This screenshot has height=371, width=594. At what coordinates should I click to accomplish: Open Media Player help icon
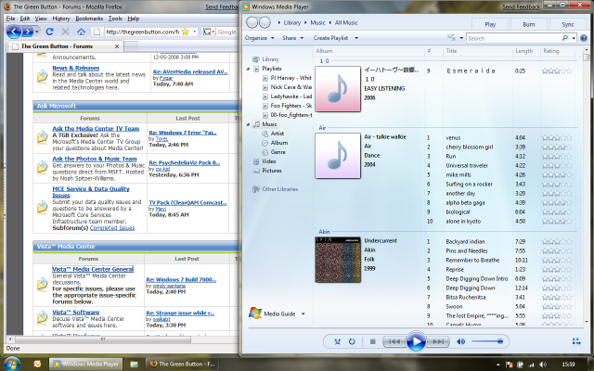tap(584, 38)
